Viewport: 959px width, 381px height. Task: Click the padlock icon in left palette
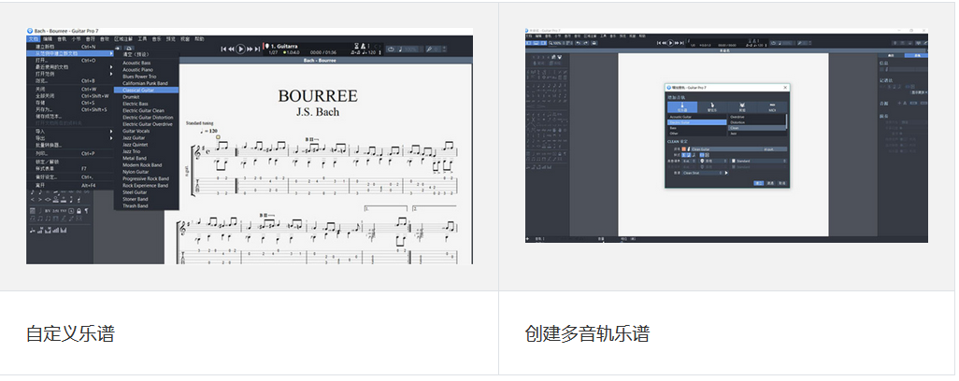pyautogui.click(x=79, y=211)
